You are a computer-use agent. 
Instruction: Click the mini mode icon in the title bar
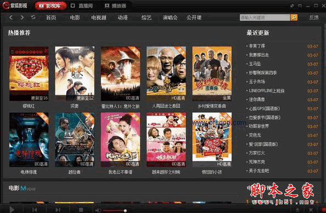(300, 6)
